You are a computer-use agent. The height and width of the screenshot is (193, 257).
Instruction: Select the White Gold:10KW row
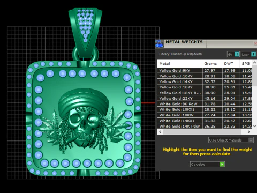pos(205,115)
